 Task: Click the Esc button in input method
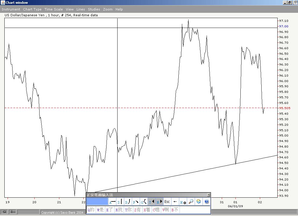tap(167, 202)
